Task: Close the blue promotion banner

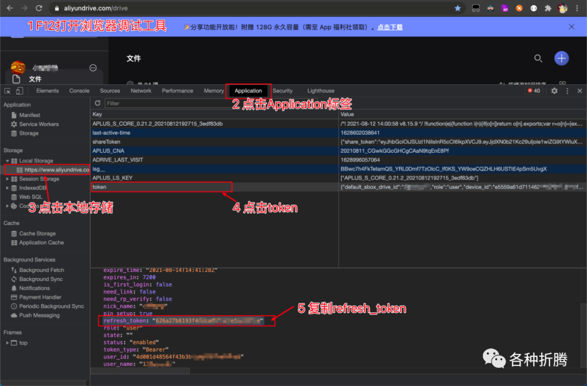Action: tap(571, 27)
